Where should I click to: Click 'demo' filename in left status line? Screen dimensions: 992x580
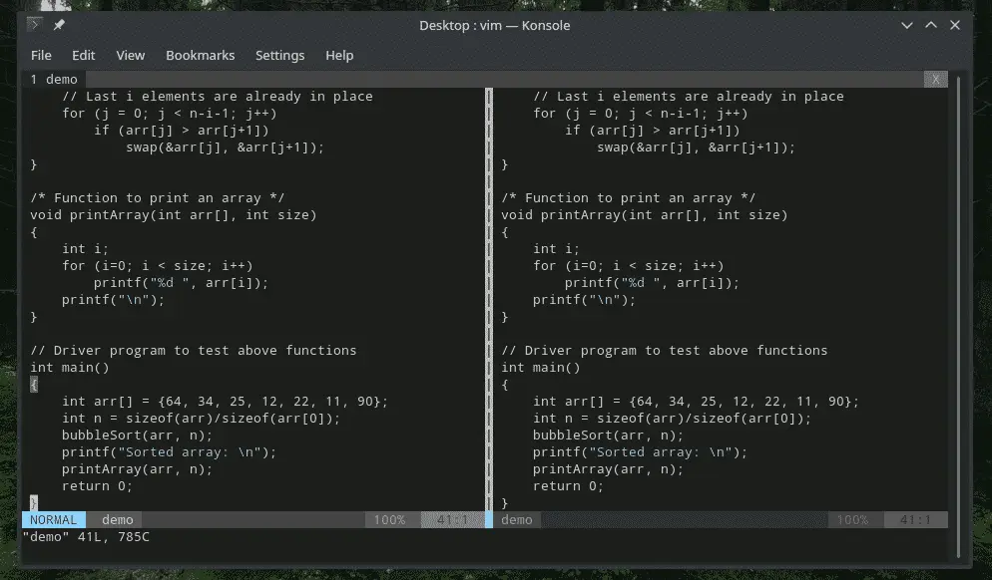click(118, 520)
